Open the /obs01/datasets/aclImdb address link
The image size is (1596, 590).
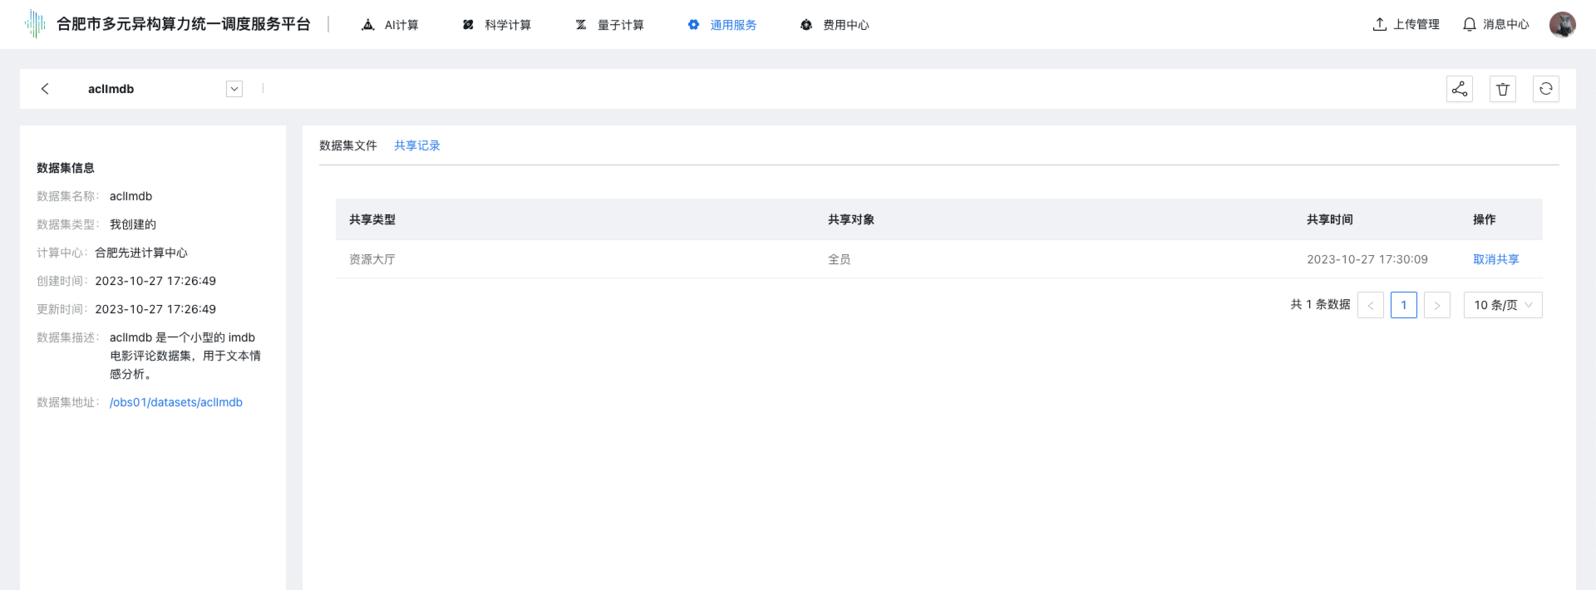tap(175, 402)
